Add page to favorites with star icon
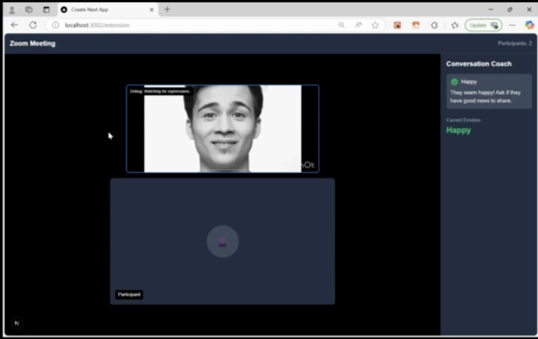538x339 pixels. [x=375, y=25]
